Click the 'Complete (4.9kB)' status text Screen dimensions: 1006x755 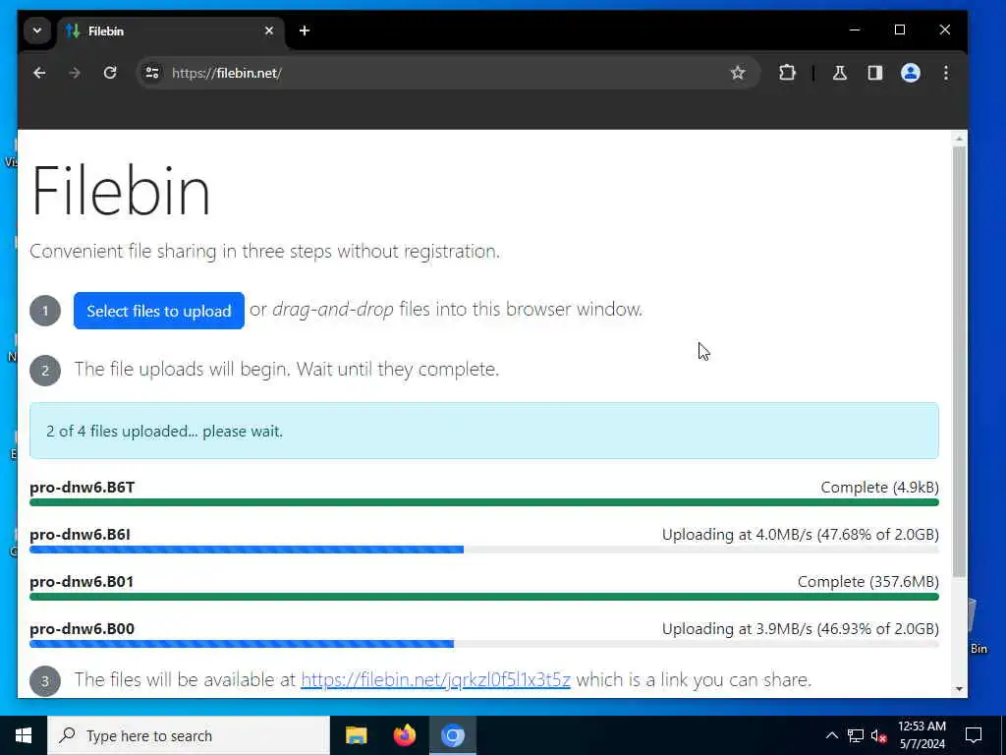tap(879, 488)
